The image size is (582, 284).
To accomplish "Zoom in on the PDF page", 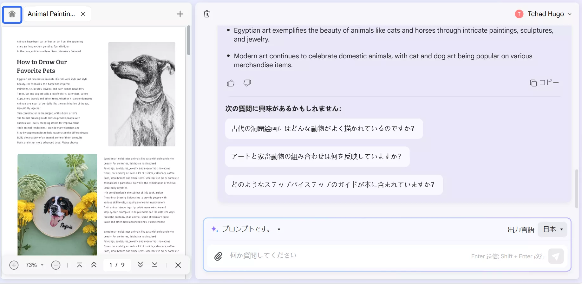I will (x=14, y=265).
